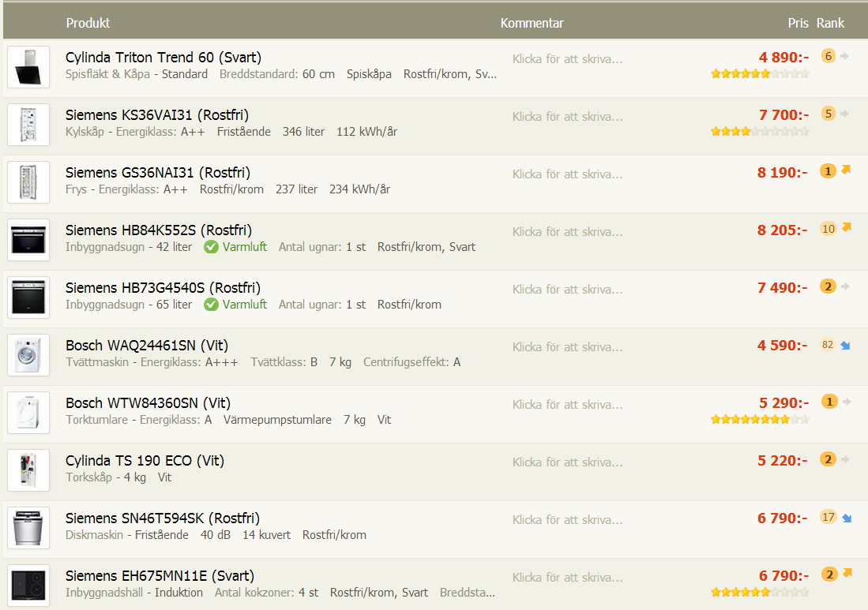Write a comment for Cylinda TS 190 ECO
Screen dimensions: 868x610
pos(567,462)
